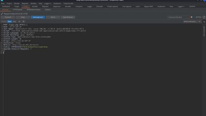
Task: Switch to the Extender tab
Action: 99,6
